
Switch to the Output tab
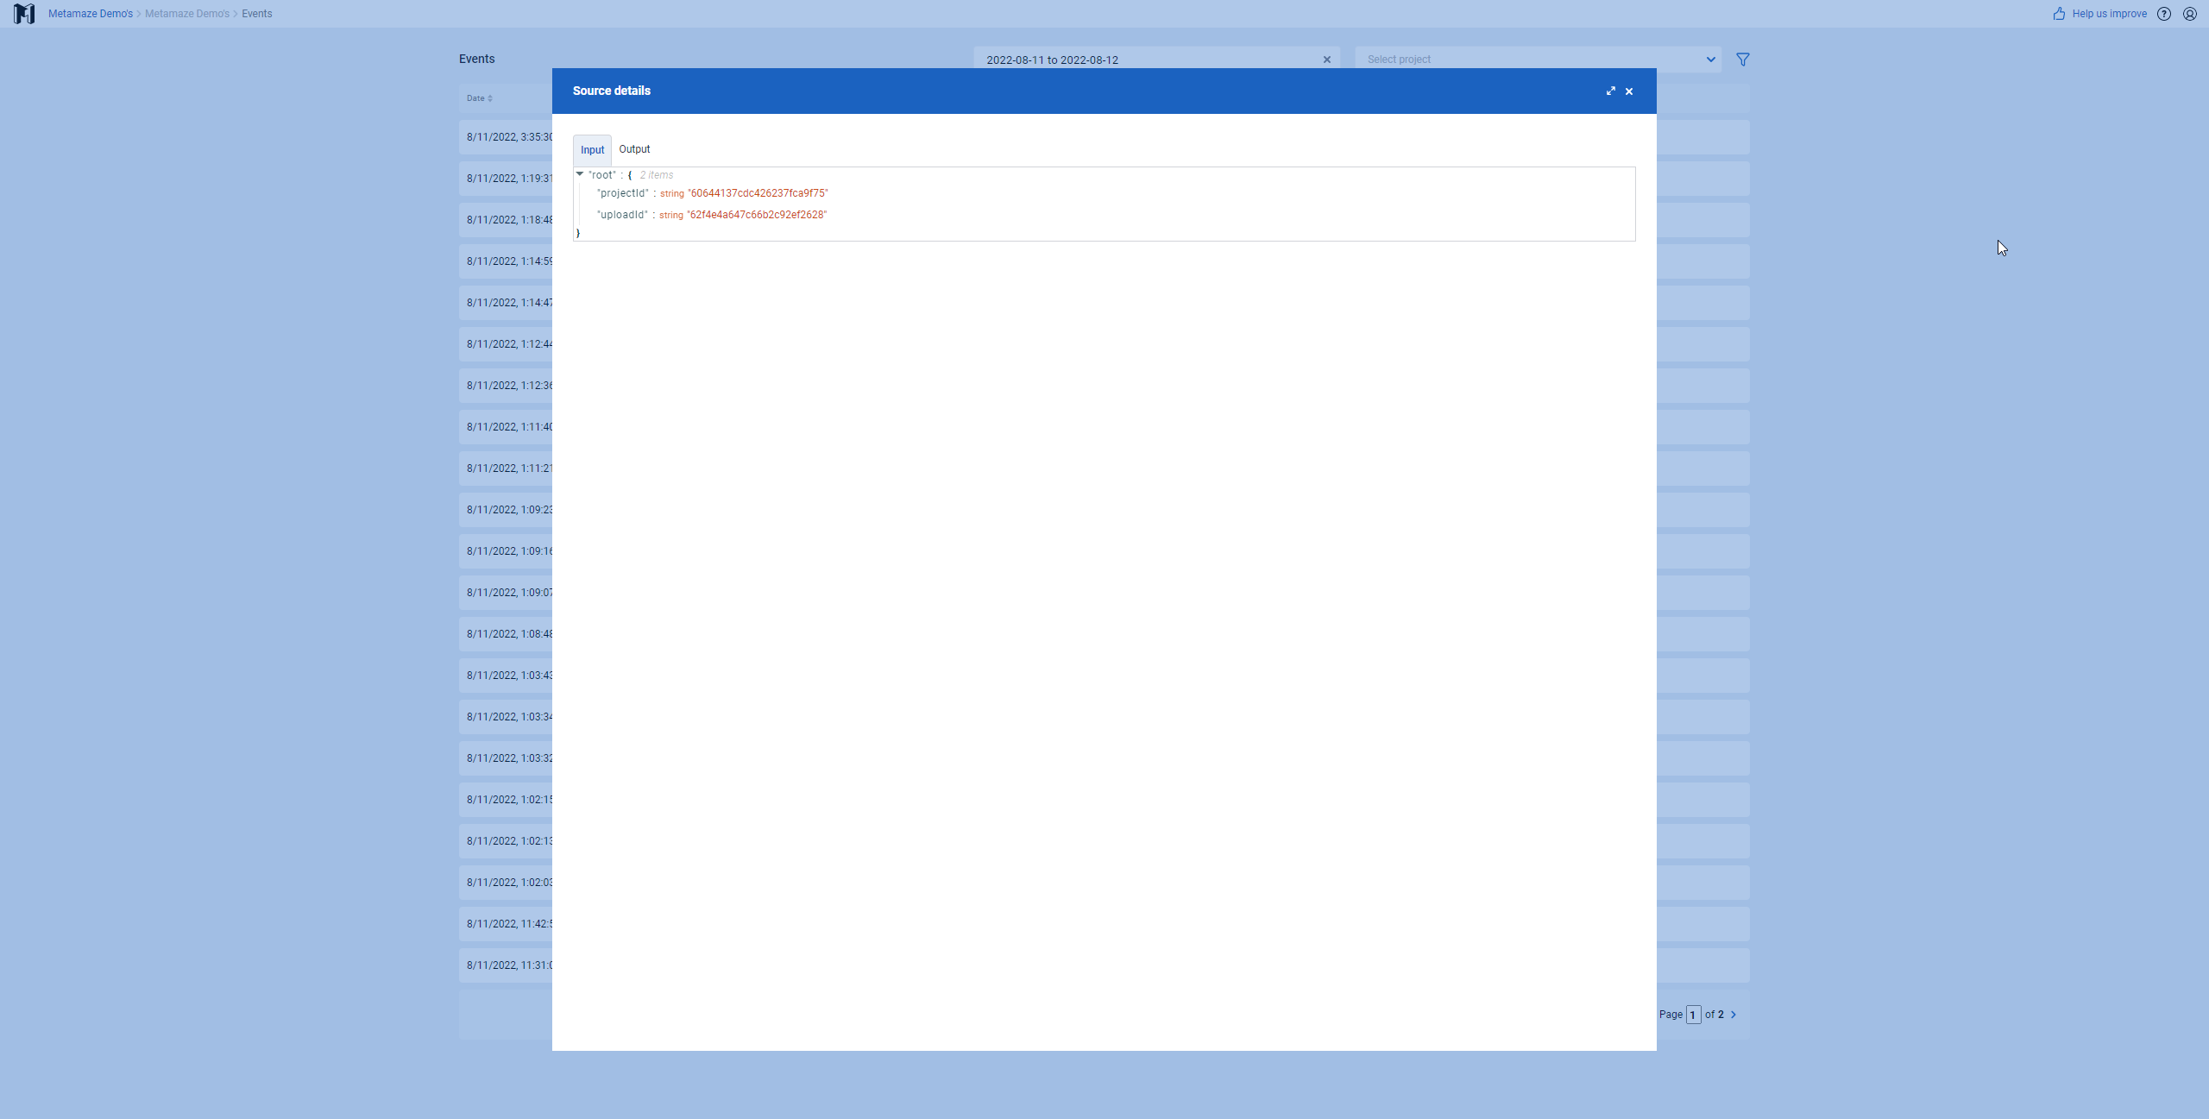tap(634, 149)
